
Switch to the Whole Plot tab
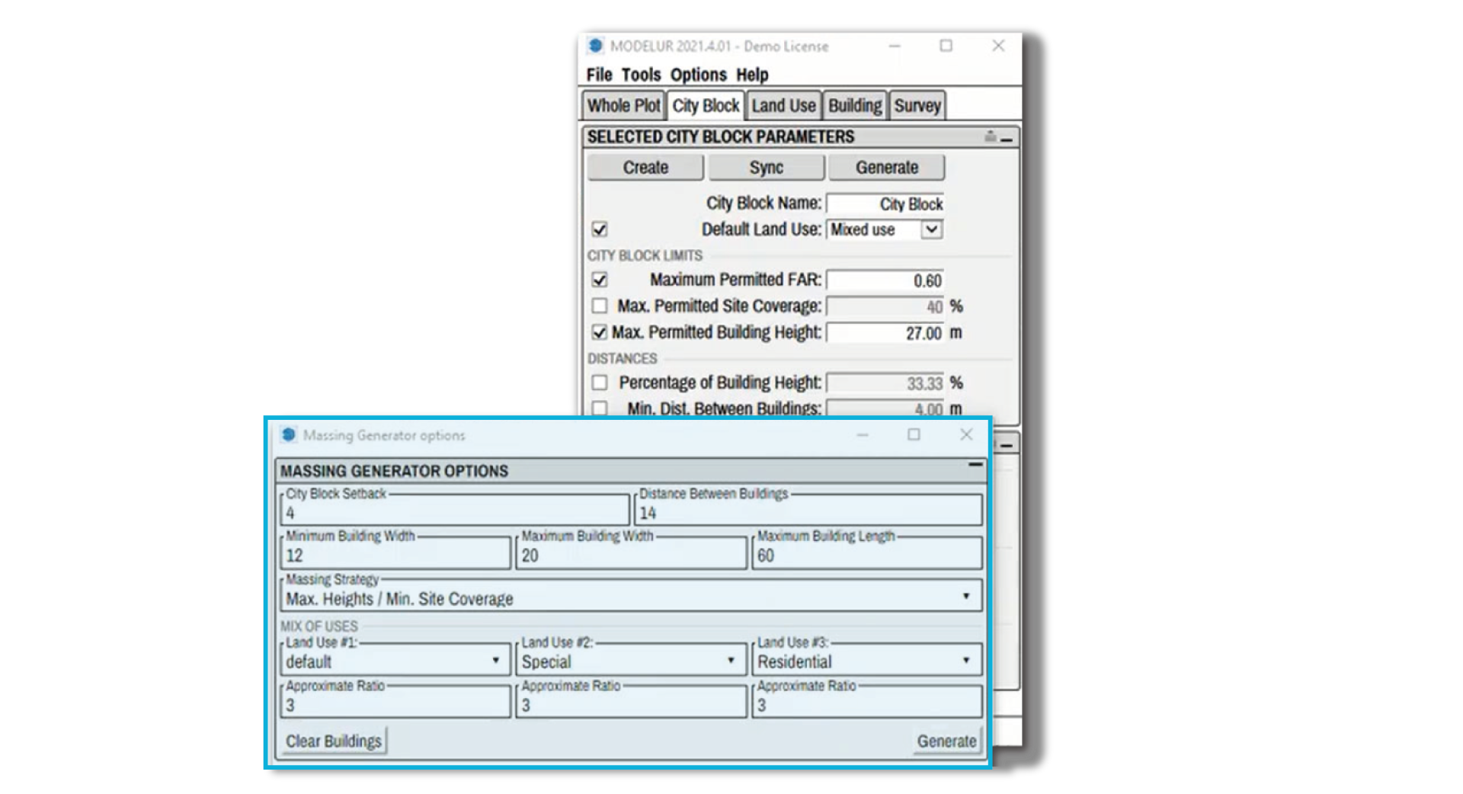[x=623, y=106]
